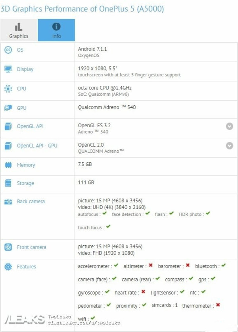Screen dimensions: 238x332
Task: Click the Front camera icon
Action: click(8, 247)
